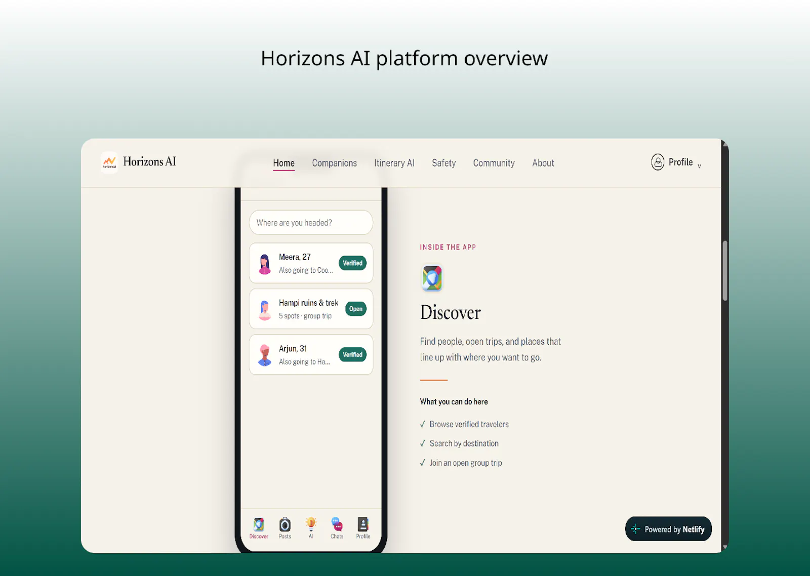Click the 'Hampi ruins & trek' title
The image size is (810, 576).
(x=308, y=303)
